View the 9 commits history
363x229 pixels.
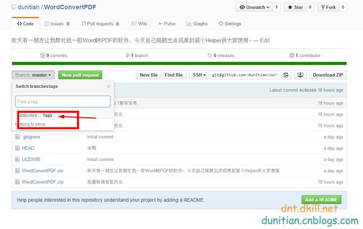(54, 55)
